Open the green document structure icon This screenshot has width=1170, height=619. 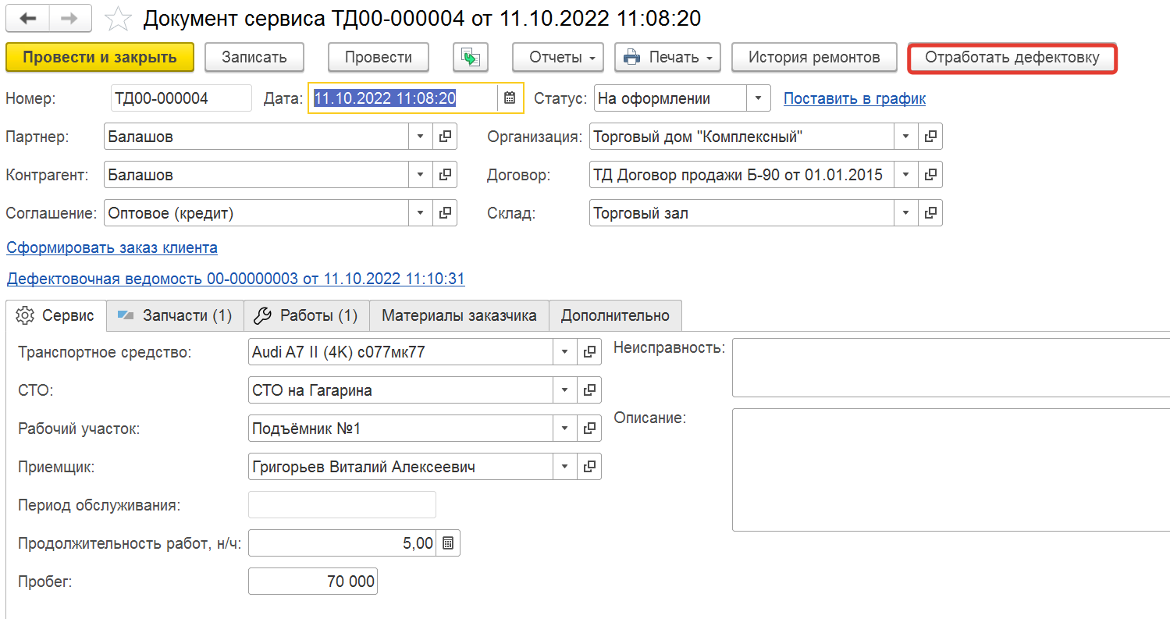[x=471, y=57]
